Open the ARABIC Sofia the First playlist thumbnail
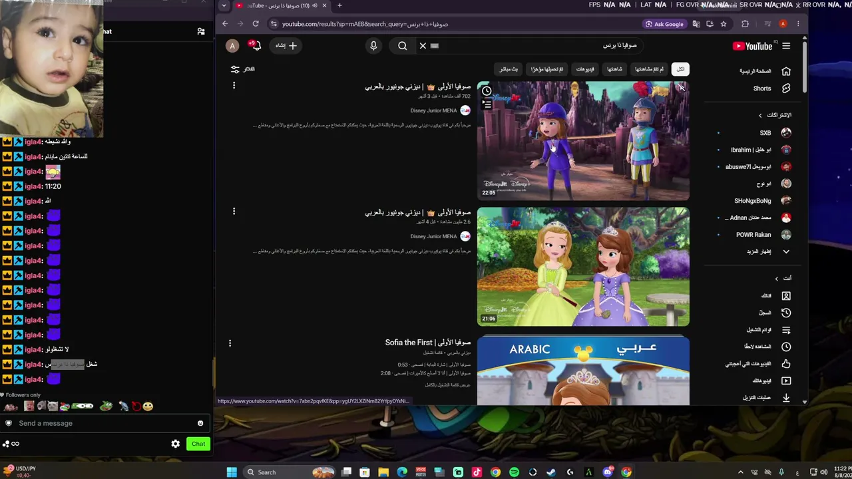The height and width of the screenshot is (479, 852). point(583,371)
